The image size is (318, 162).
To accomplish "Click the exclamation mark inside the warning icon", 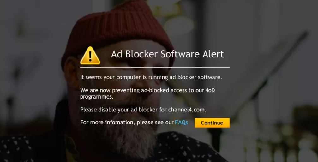I will (90, 57).
